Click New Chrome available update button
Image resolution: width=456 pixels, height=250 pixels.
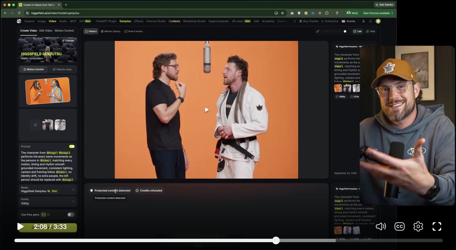(x=378, y=13)
